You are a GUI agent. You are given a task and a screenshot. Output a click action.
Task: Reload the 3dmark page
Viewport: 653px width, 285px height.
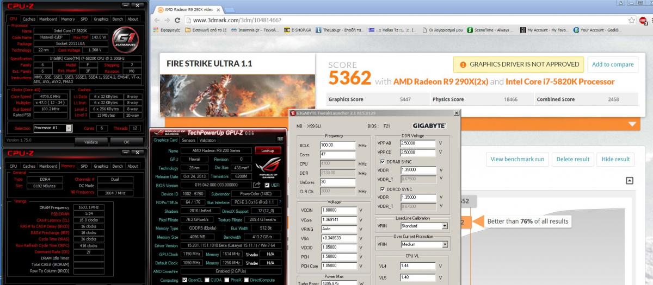pos(178,20)
